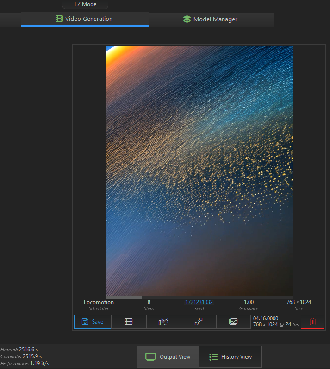Select the Output View tab
The image size is (330, 369).
pos(168,357)
